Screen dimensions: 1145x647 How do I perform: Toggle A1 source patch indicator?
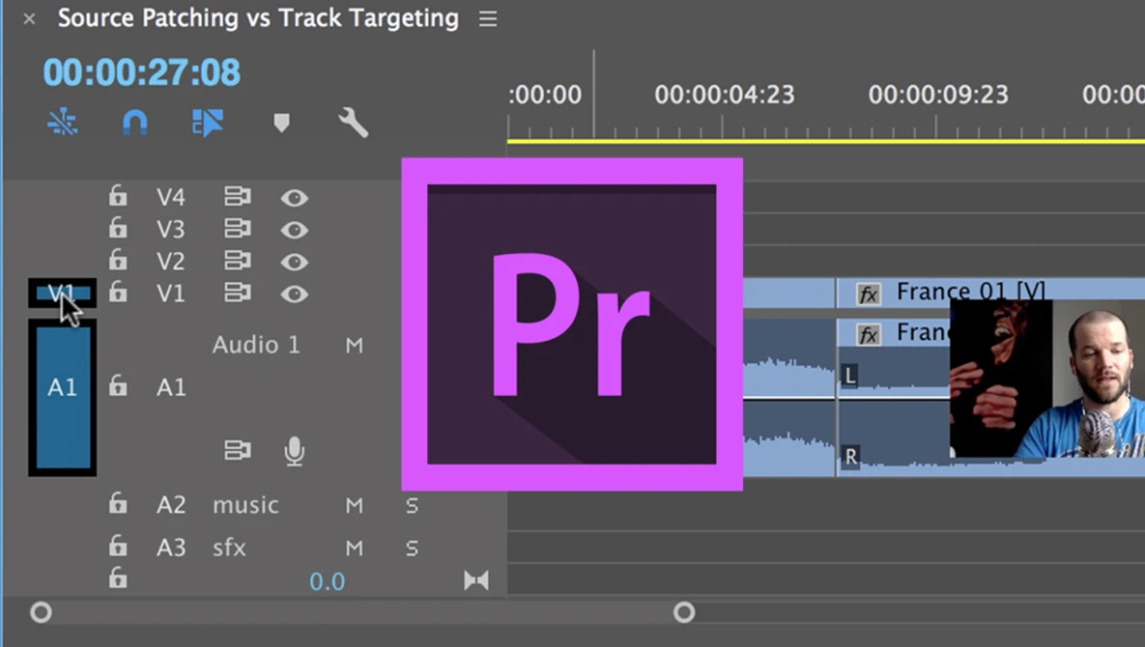62,397
